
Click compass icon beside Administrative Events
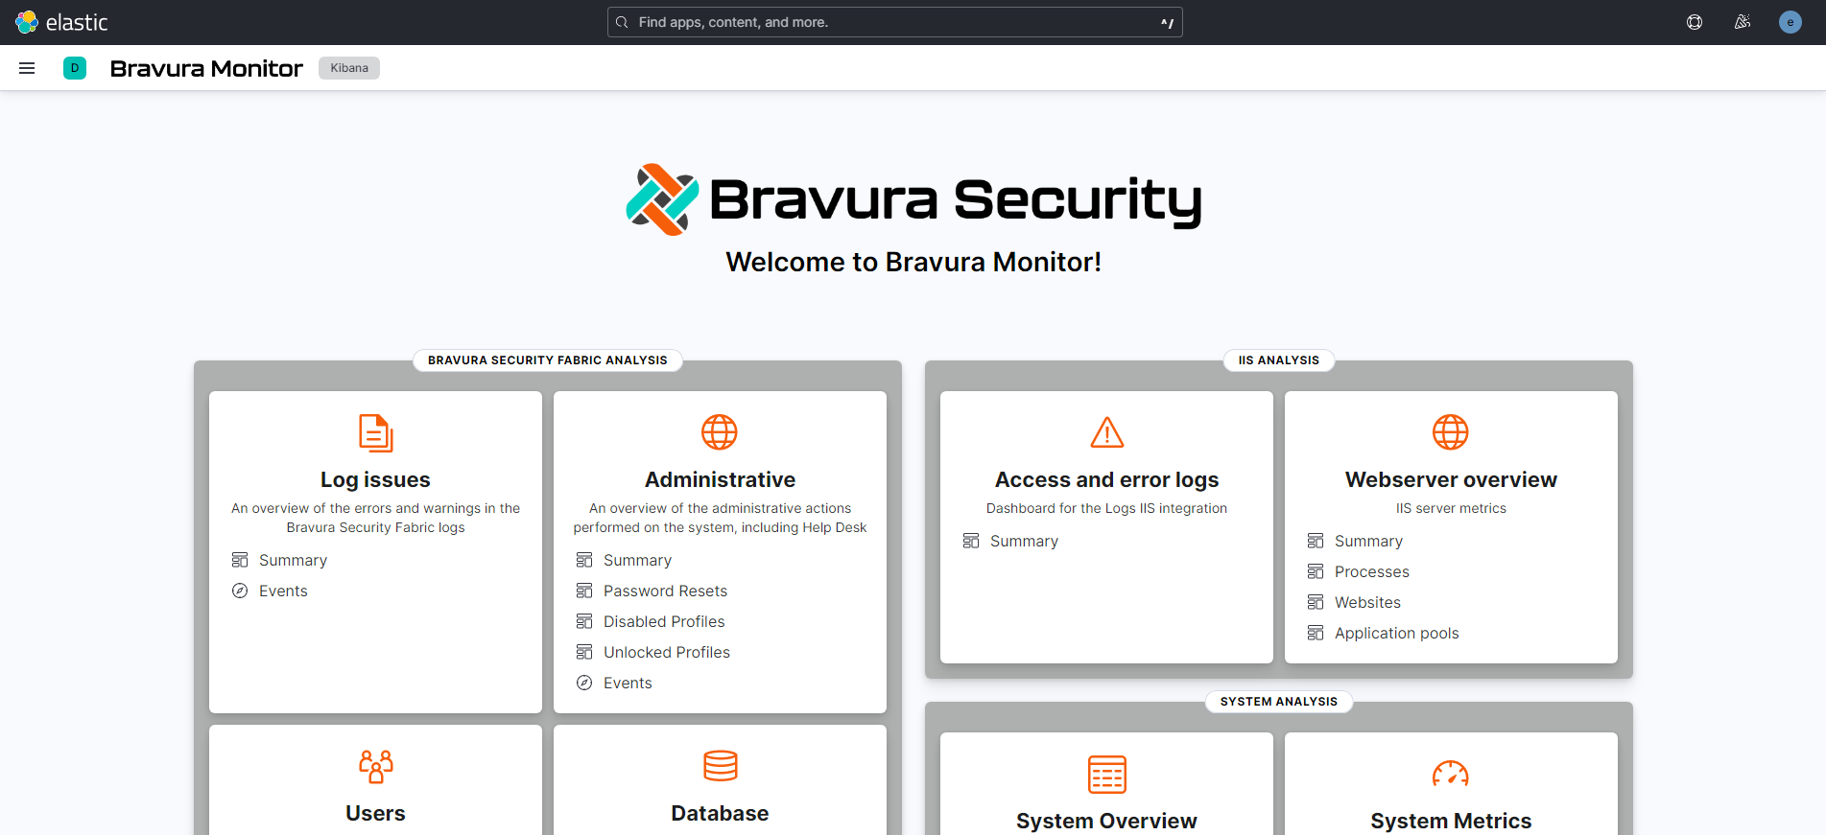(584, 683)
